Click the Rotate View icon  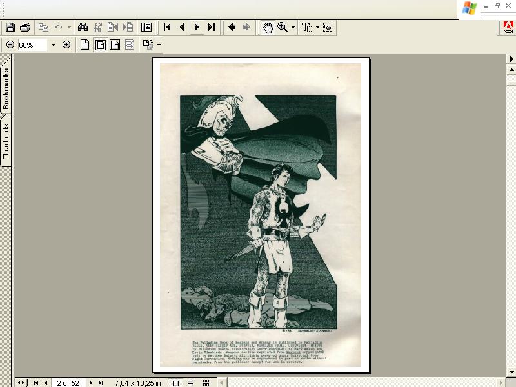pyautogui.click(x=148, y=45)
